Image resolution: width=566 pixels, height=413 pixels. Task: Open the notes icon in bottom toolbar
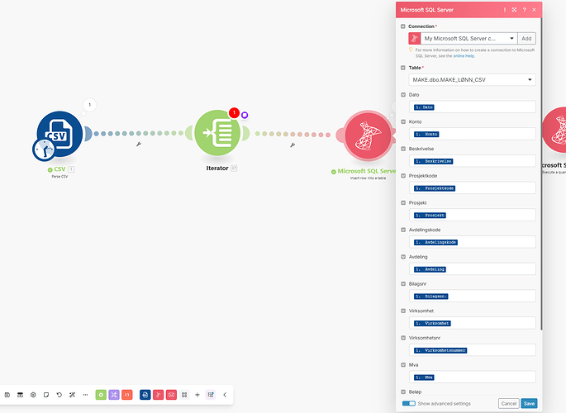pos(46,395)
